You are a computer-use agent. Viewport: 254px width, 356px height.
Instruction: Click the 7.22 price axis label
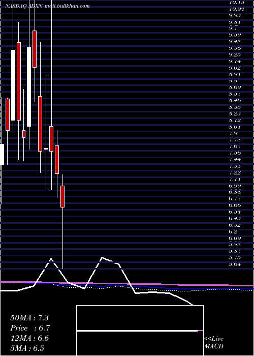[235, 172]
